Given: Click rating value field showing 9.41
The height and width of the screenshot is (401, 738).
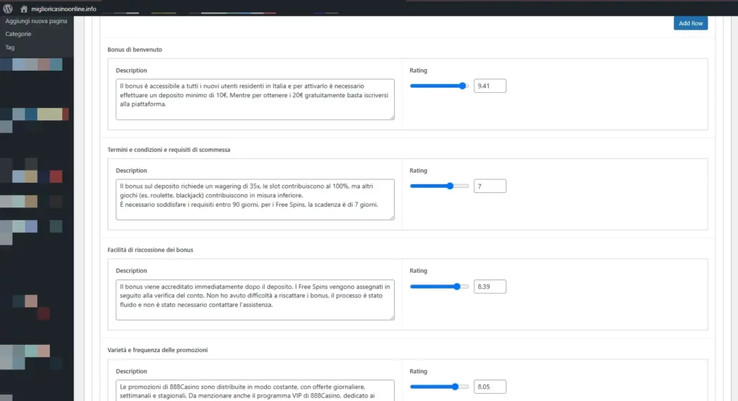Looking at the screenshot, I should coord(490,86).
